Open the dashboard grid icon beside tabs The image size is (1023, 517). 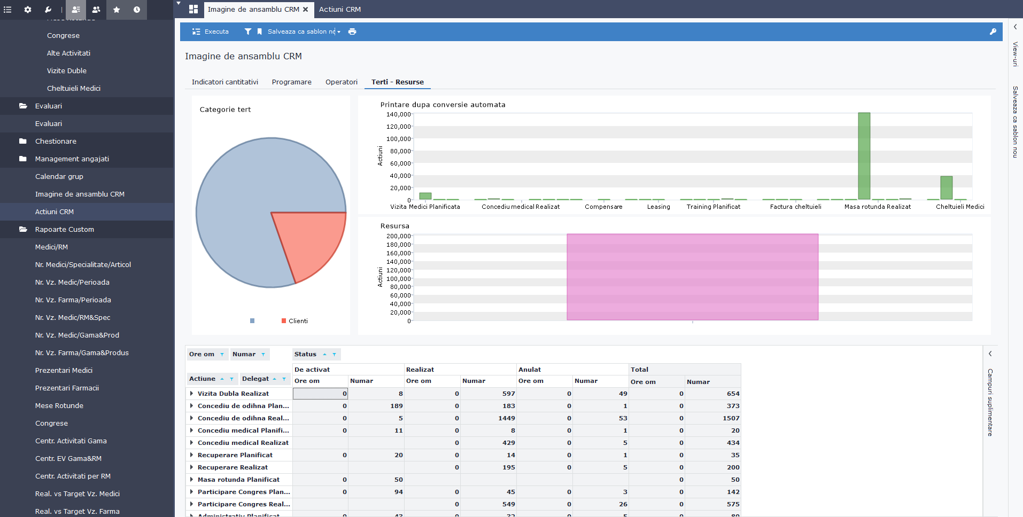click(x=193, y=9)
